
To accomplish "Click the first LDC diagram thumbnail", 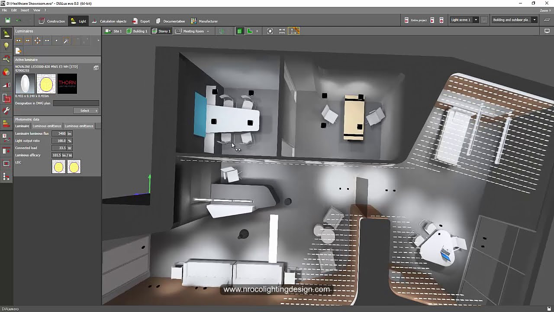I will click(x=58, y=167).
